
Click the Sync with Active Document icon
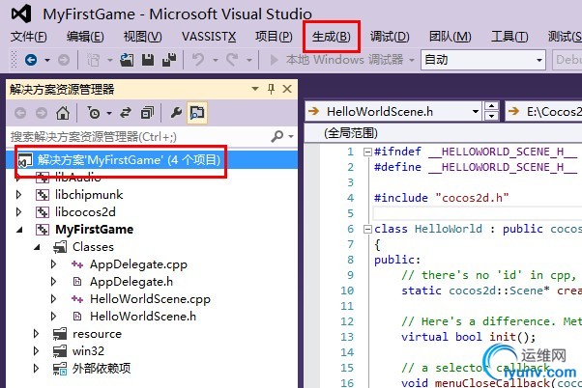pyautogui.click(x=126, y=113)
